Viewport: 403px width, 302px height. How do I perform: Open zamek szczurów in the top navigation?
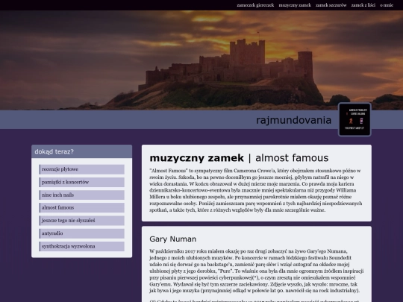[x=331, y=5]
